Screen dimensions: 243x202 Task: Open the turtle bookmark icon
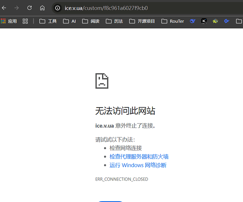(215, 21)
